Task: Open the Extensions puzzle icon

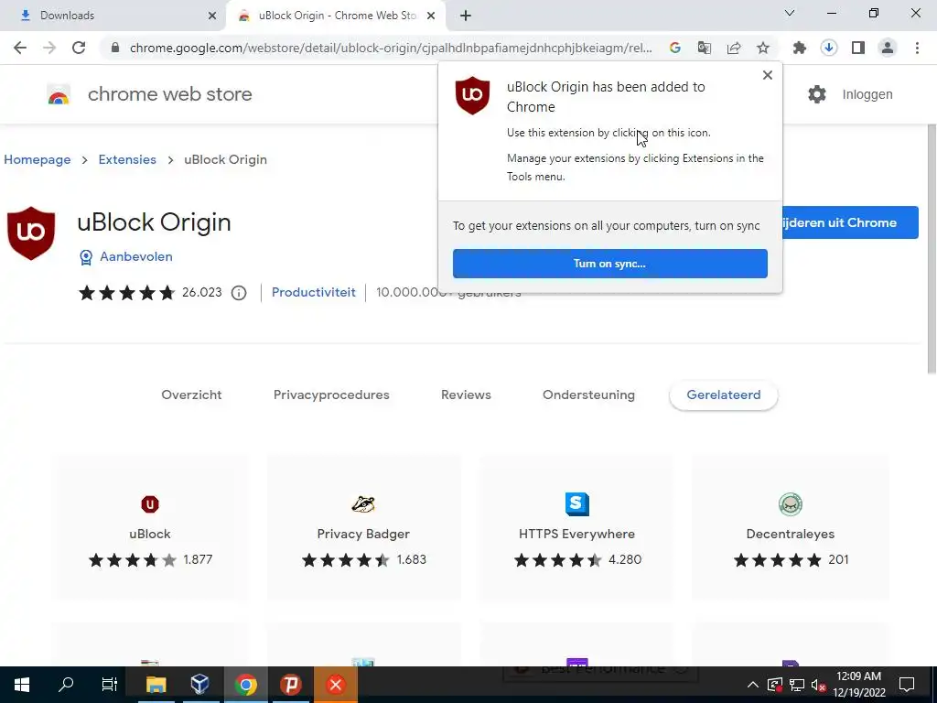Action: (800, 48)
